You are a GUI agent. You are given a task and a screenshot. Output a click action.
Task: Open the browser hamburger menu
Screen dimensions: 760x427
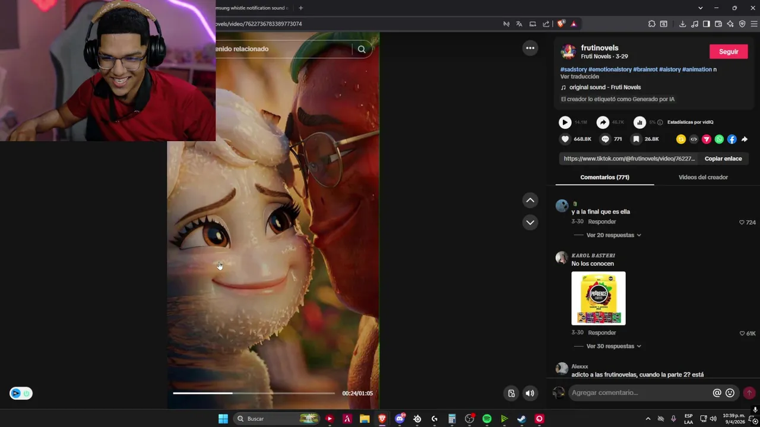(754, 24)
